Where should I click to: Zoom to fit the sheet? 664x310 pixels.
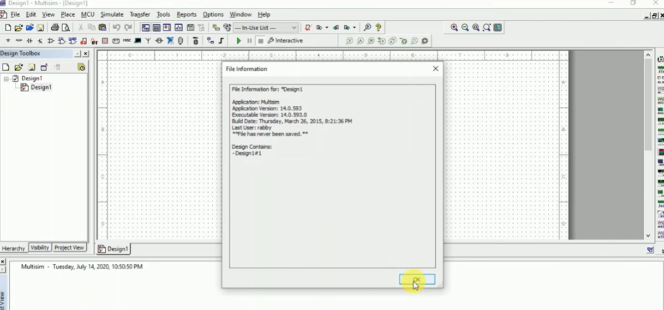pos(486,27)
